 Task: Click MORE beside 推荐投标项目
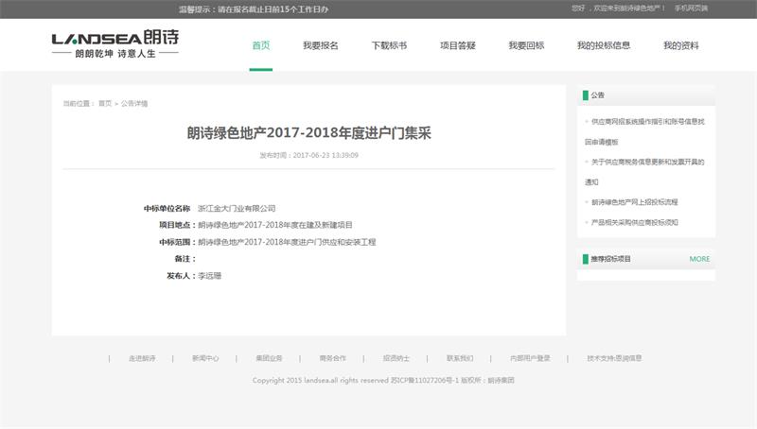pyautogui.click(x=699, y=259)
